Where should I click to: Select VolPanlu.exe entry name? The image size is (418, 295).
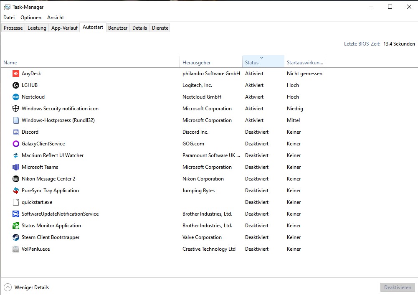[x=36, y=249]
